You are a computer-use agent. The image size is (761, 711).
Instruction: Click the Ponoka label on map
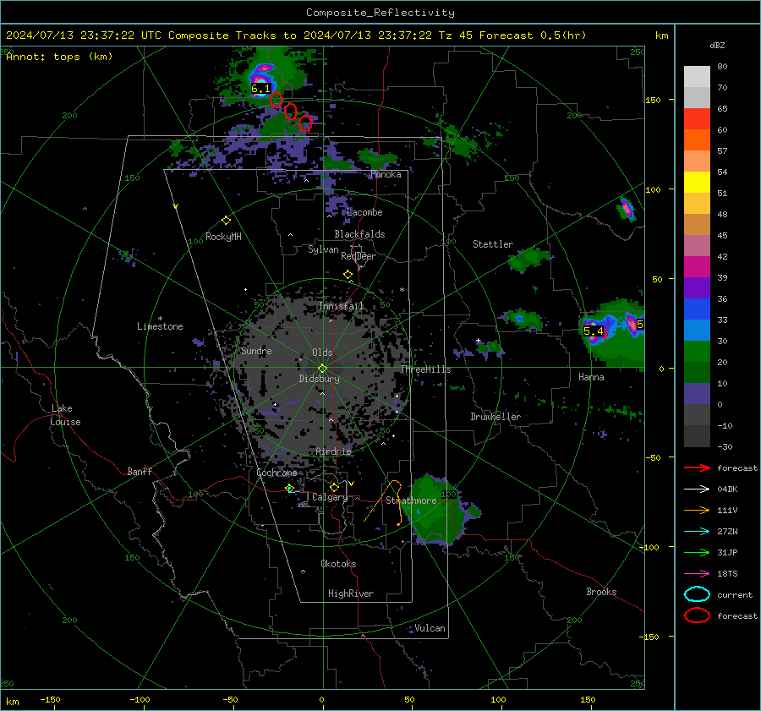(386, 174)
